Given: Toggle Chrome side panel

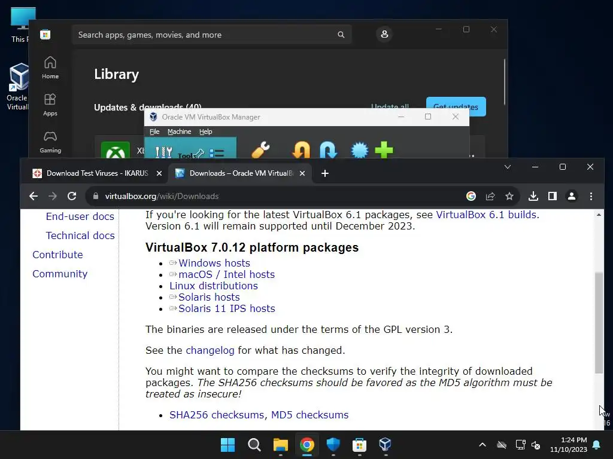Looking at the screenshot, I should (553, 196).
